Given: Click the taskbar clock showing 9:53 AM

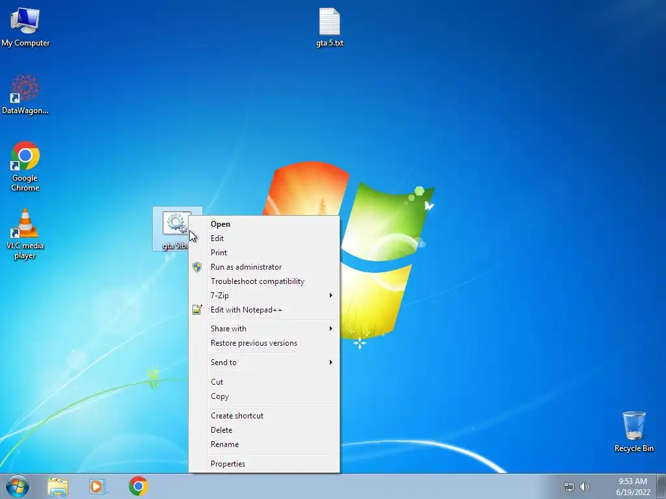Looking at the screenshot, I should tap(633, 487).
